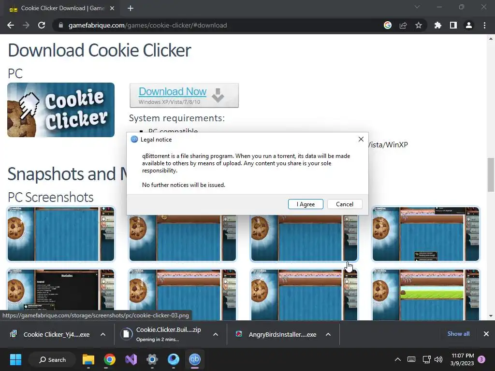The height and width of the screenshot is (371, 495).
Task: Open File Explorer from the taskbar
Action: (88, 359)
